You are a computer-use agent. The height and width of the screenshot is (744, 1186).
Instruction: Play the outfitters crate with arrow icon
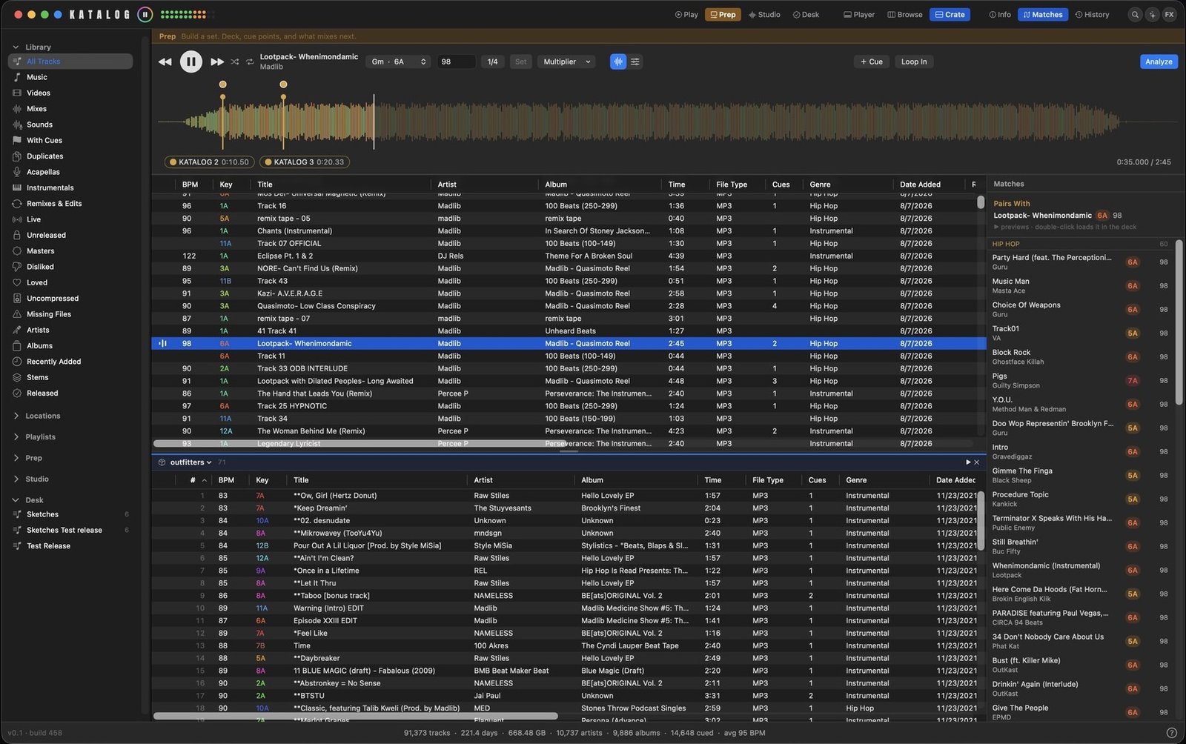[967, 462]
